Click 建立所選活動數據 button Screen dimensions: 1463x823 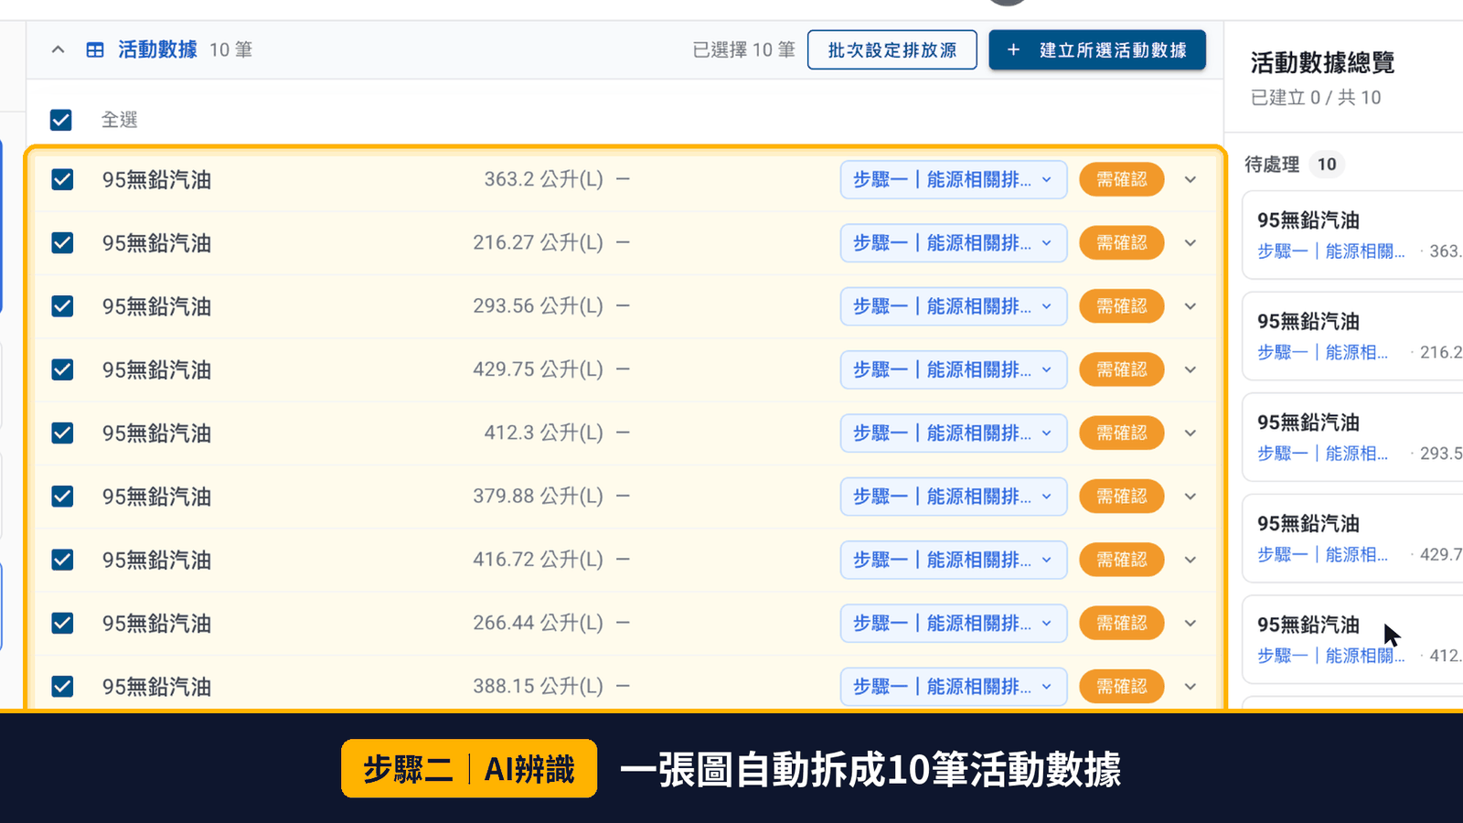1097,49
